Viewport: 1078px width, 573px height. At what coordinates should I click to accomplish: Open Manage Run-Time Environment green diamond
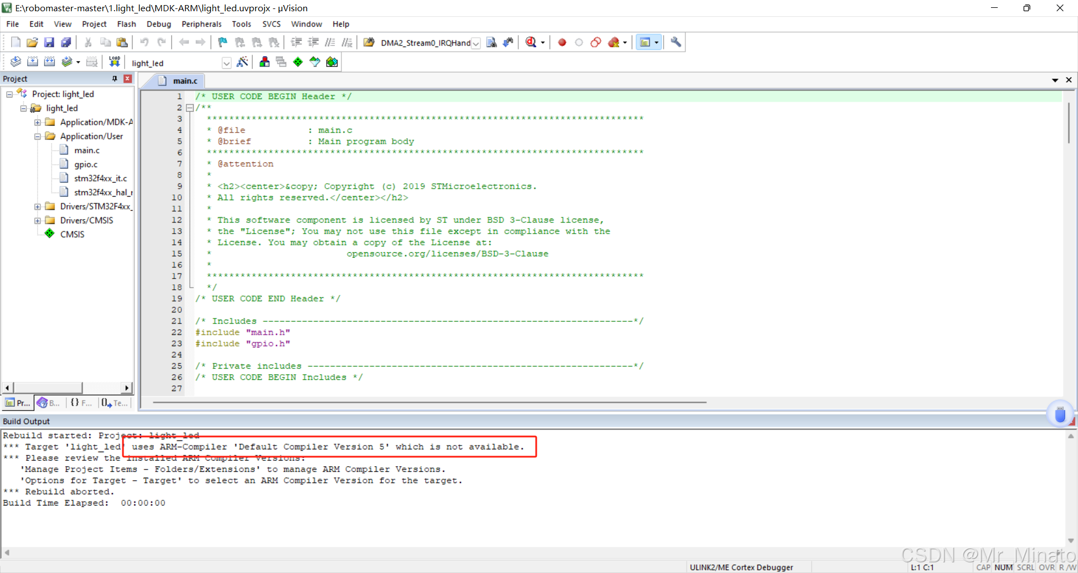[x=298, y=62]
